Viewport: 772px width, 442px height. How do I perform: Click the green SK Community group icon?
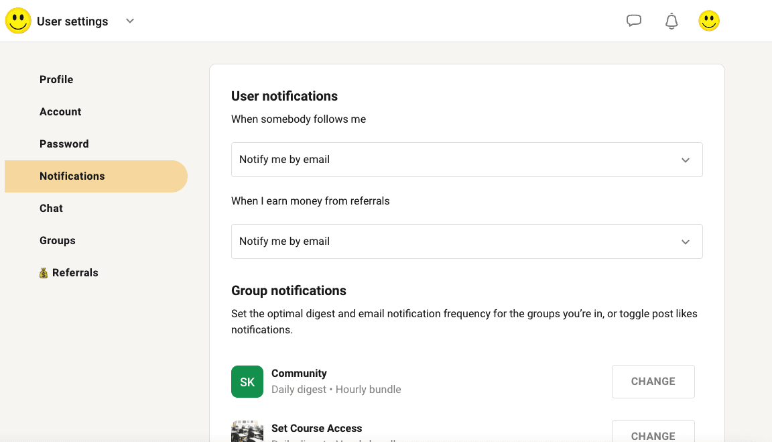coord(247,382)
